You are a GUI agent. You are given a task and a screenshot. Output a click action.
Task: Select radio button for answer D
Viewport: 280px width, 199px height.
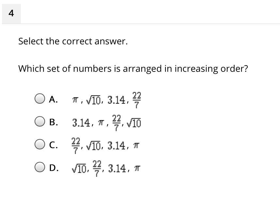[39, 167]
